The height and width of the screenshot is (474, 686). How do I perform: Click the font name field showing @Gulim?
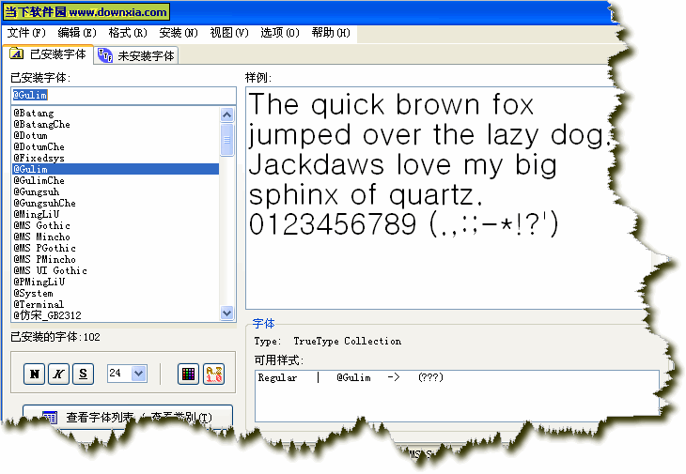pyautogui.click(x=123, y=95)
